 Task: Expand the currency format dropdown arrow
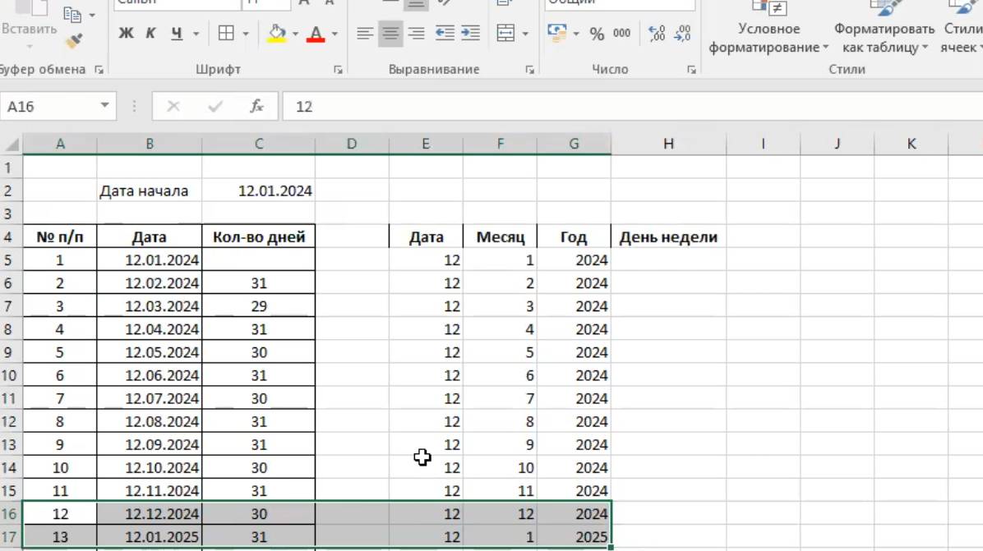[576, 34]
